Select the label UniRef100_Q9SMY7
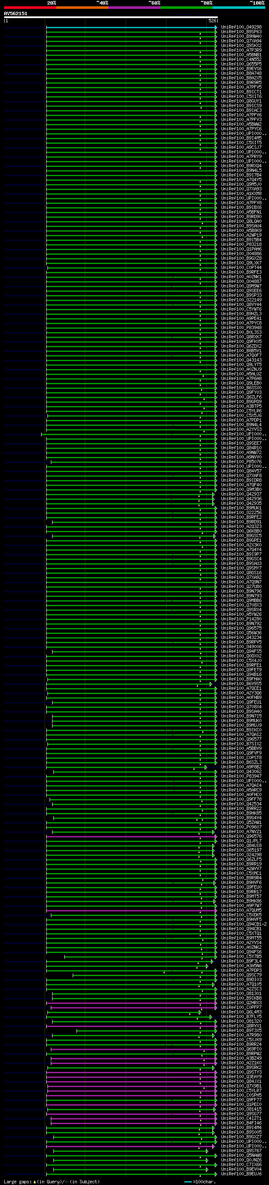The width and height of the screenshot is (269, 1185). point(241,567)
